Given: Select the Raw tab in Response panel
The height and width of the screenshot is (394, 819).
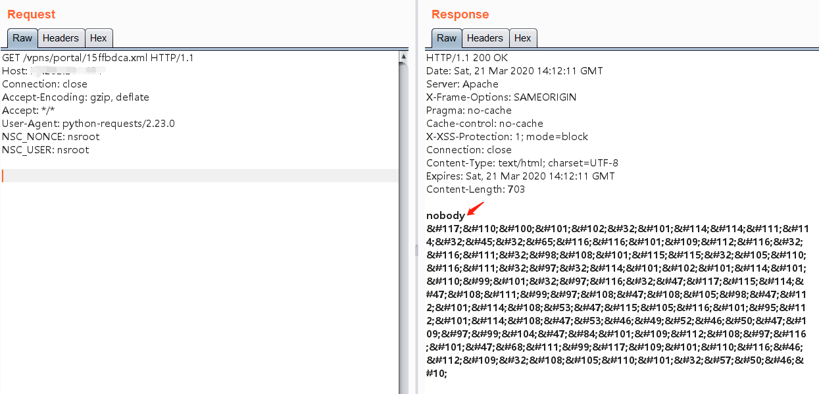Looking at the screenshot, I should click(447, 38).
